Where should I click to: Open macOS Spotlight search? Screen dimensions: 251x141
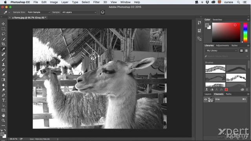click(x=238, y=2)
